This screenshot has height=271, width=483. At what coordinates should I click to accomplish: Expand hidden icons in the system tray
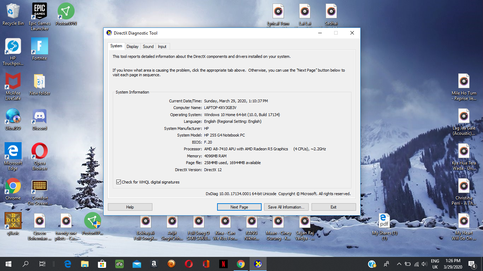point(399,264)
